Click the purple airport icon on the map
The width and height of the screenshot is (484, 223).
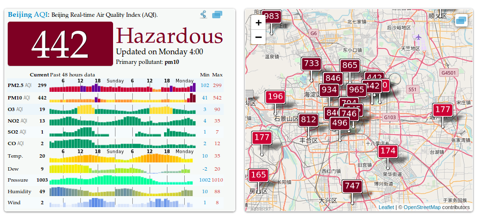[x=419, y=37]
